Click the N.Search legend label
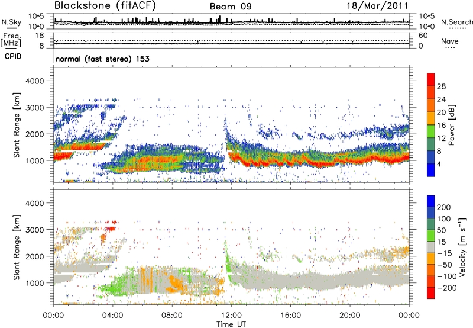 tap(456, 22)
